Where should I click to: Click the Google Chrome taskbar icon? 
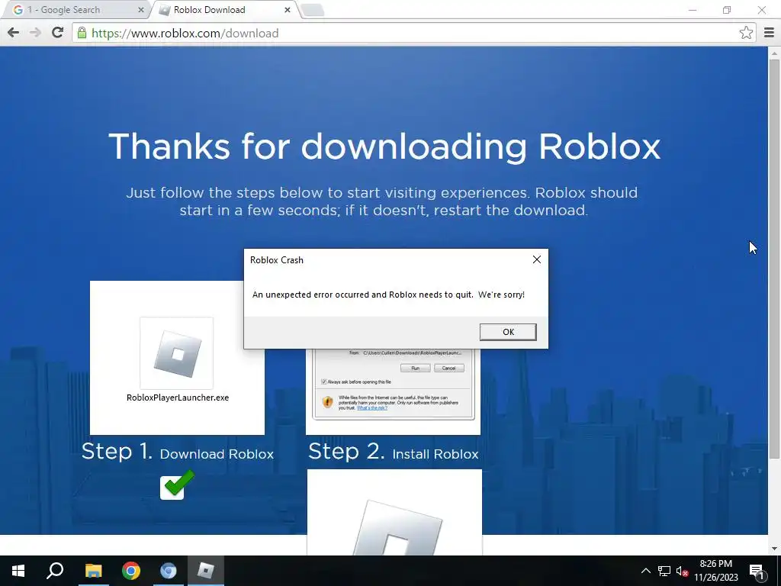pyautogui.click(x=131, y=571)
